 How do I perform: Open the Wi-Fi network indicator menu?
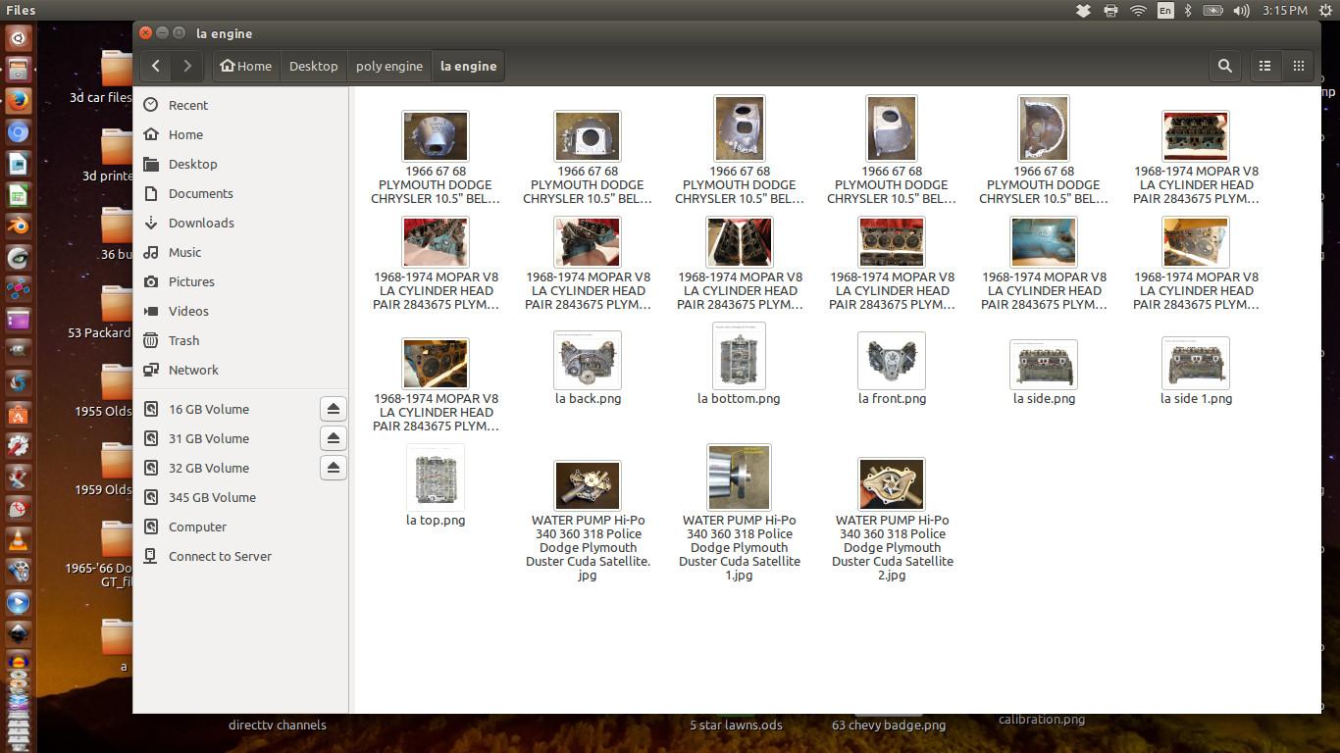click(1138, 10)
